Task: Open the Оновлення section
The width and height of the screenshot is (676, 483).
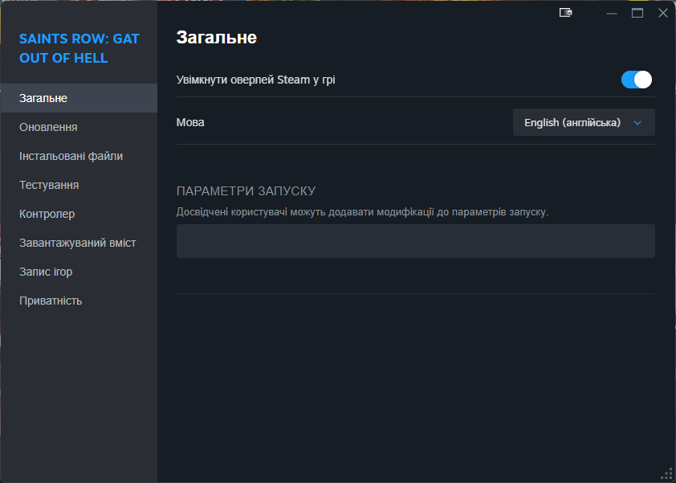Action: point(79,127)
